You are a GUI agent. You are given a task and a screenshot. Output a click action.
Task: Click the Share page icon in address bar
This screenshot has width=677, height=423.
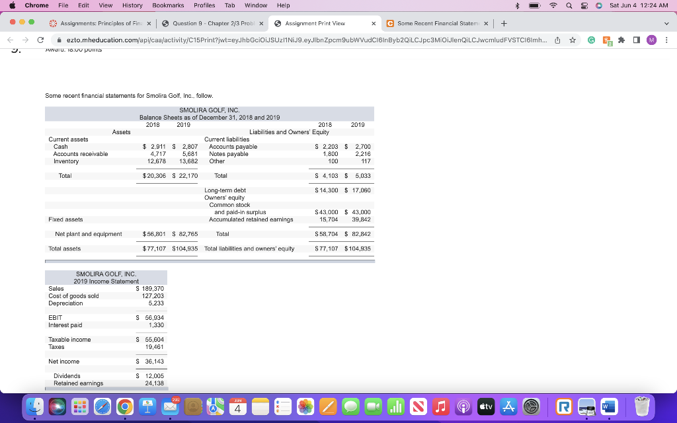[x=557, y=40]
